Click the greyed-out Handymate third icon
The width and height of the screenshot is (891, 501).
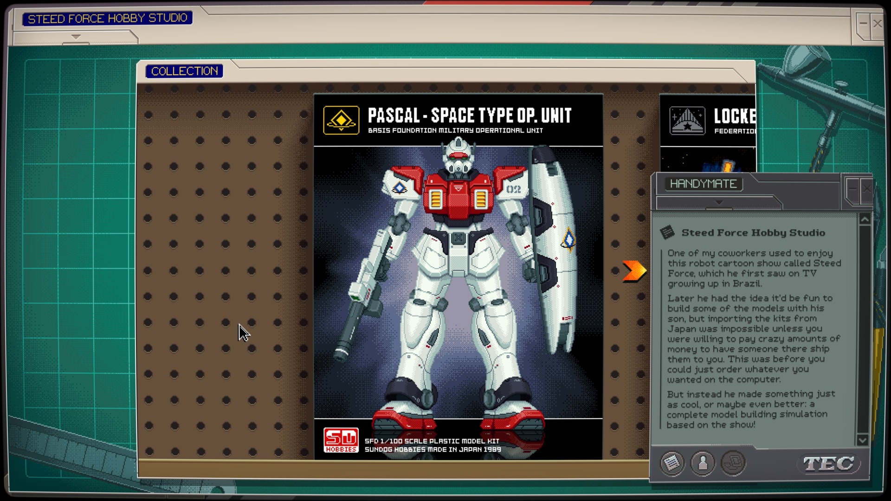733,462
